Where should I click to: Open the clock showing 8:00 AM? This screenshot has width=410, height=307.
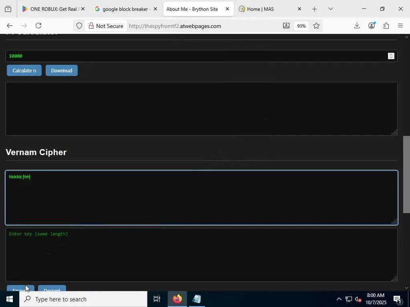click(x=376, y=299)
